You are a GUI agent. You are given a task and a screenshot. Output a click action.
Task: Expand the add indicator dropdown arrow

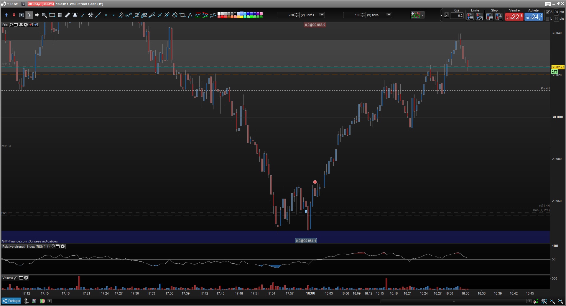click(423, 15)
